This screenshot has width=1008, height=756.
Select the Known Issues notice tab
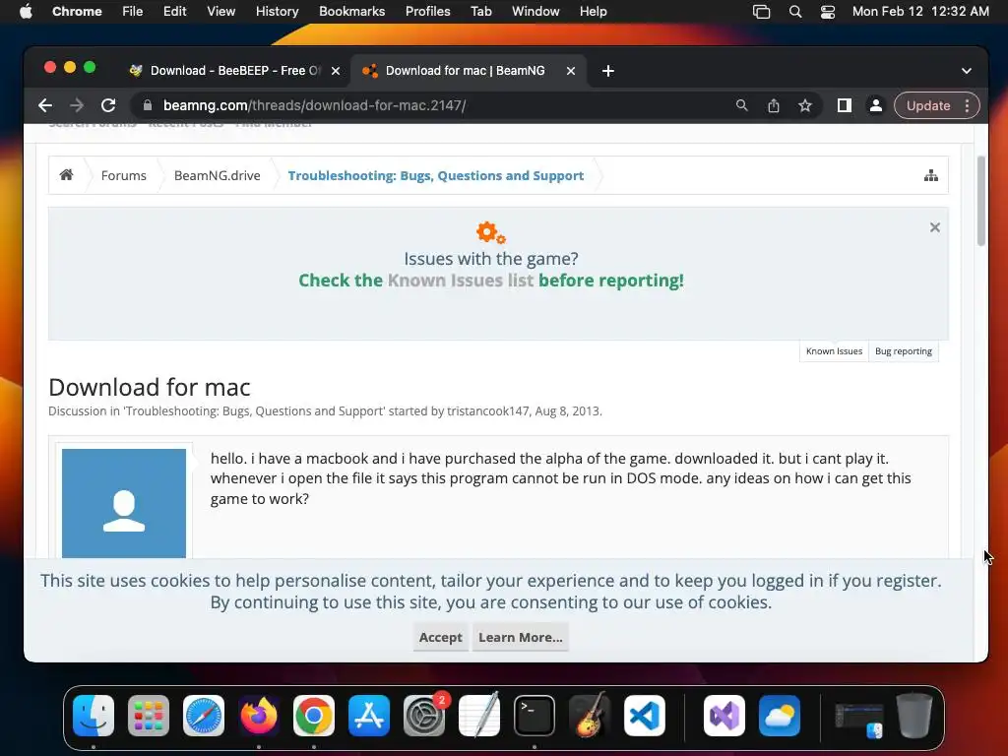pos(834,351)
